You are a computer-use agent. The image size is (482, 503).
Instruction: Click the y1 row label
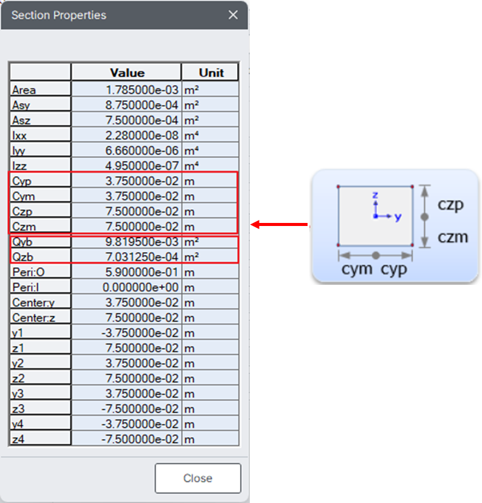point(40,333)
